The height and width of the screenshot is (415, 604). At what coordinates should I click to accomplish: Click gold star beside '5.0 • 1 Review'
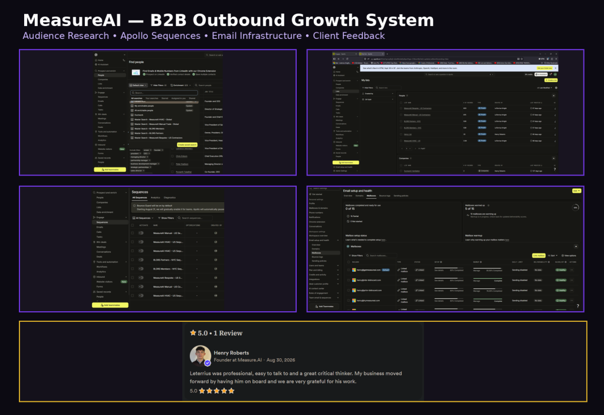tap(193, 332)
